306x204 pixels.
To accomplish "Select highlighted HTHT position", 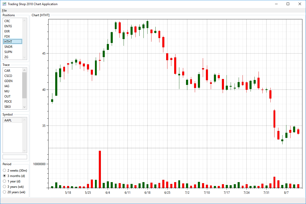I will point(12,41).
